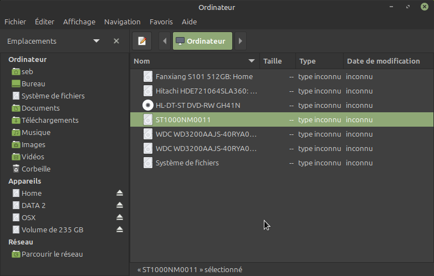Select the Fanxiang S101 512GB drive

203,76
